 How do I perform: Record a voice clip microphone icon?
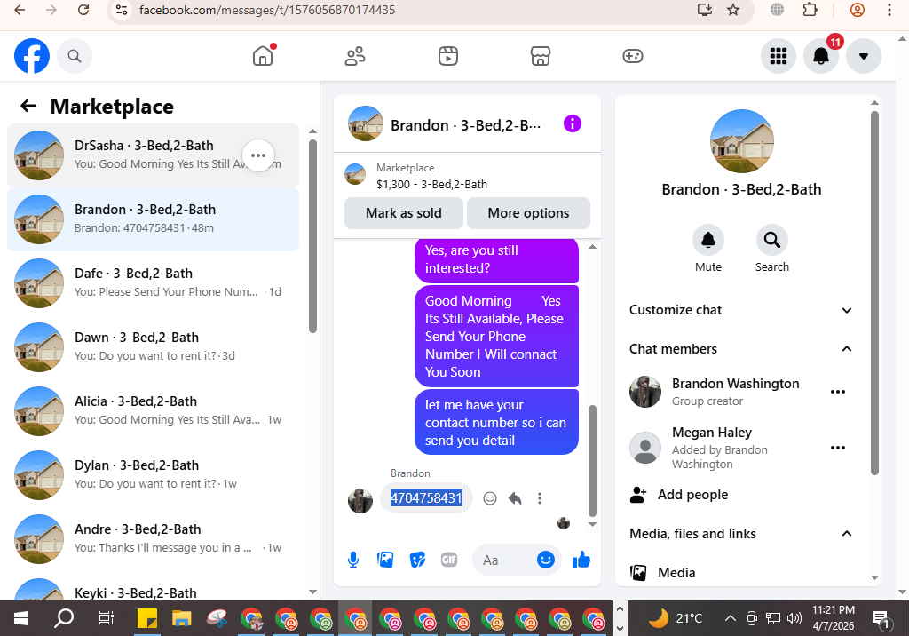click(353, 560)
